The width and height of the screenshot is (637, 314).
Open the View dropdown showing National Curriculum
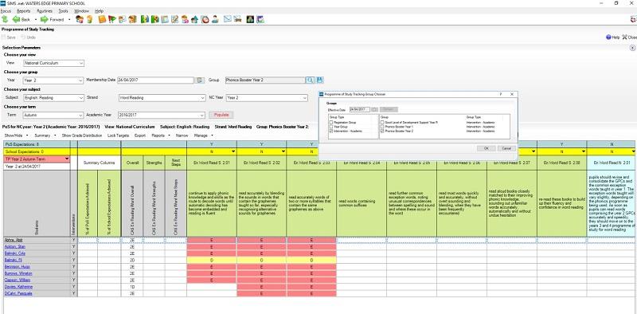(53, 63)
